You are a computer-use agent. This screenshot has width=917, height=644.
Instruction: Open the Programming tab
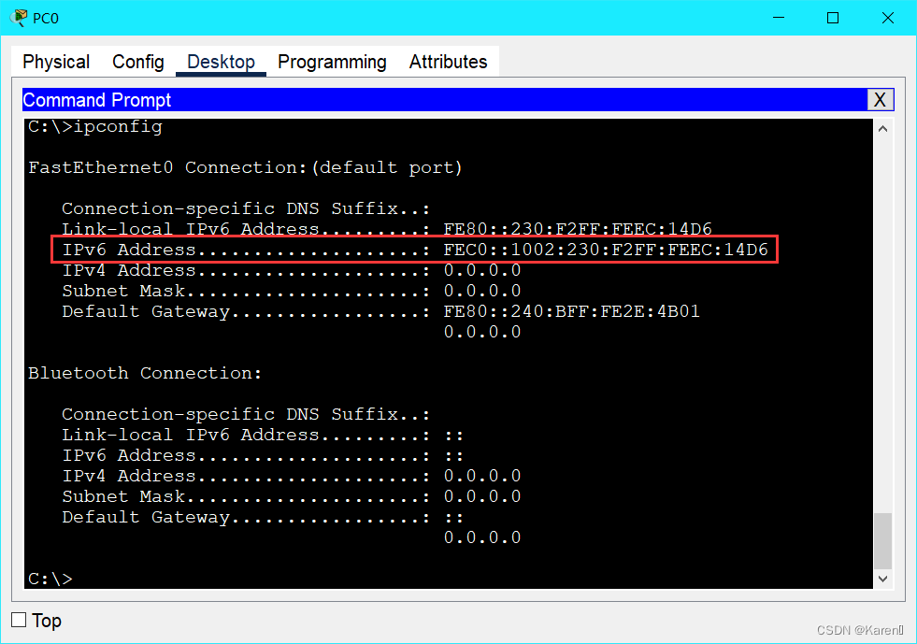tap(332, 62)
